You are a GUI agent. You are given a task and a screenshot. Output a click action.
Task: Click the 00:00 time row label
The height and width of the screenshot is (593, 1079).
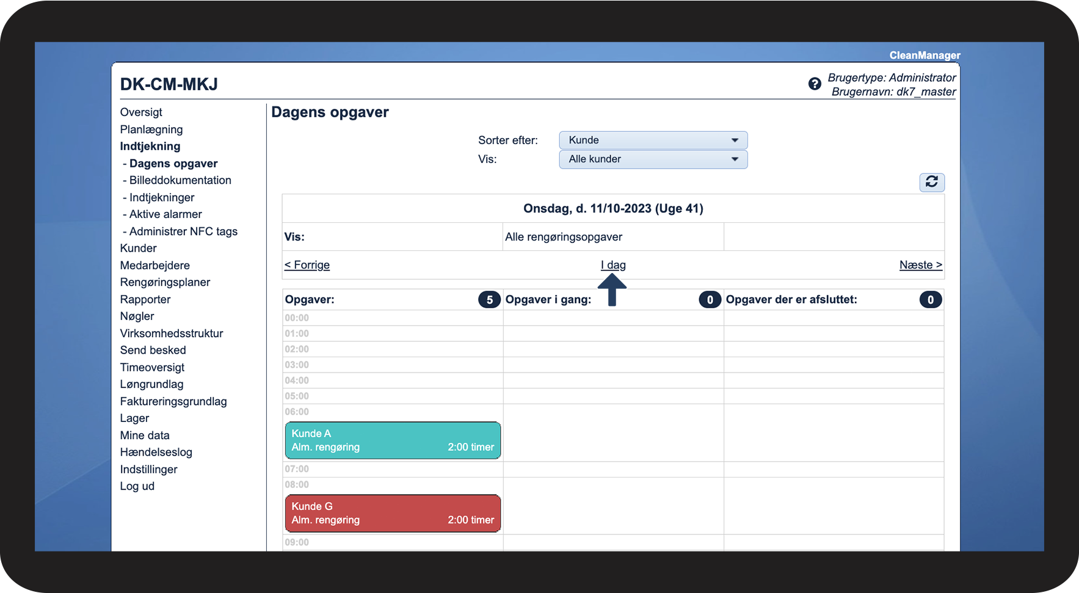297,318
